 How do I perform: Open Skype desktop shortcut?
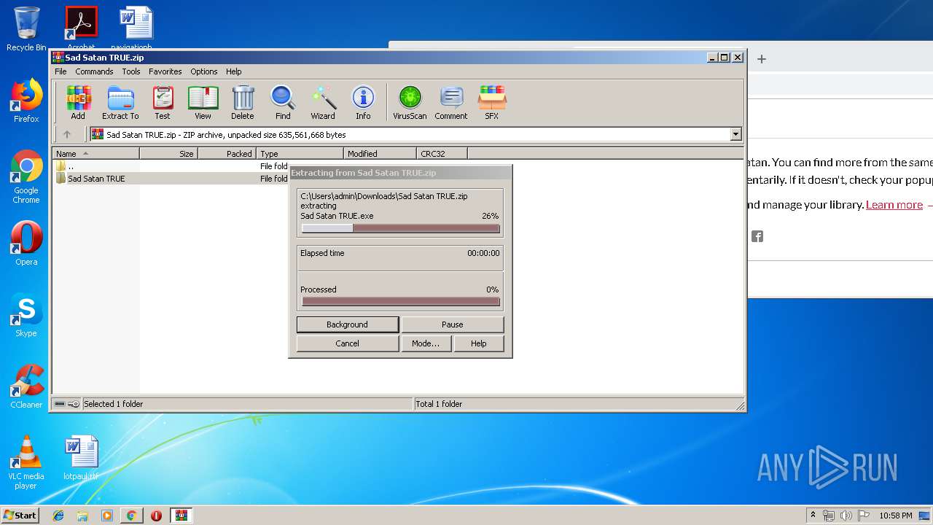click(26, 315)
